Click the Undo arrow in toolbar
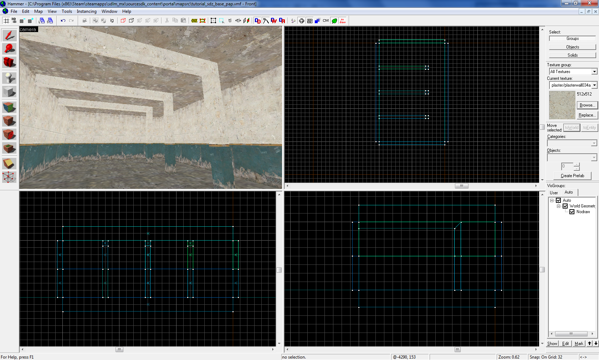The height and width of the screenshot is (360, 599). pyautogui.click(x=63, y=21)
